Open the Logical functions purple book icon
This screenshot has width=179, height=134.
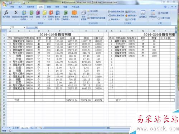pos(38,13)
